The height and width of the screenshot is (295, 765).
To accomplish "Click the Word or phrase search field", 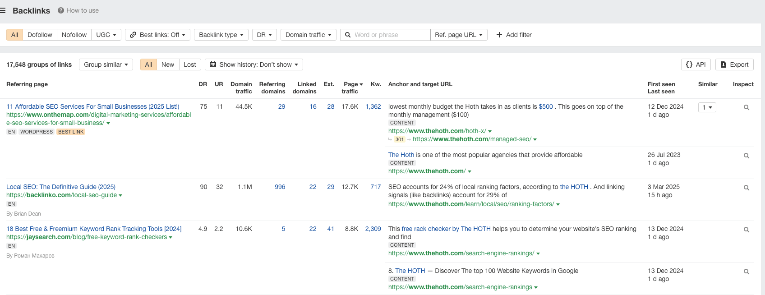I will click(390, 35).
